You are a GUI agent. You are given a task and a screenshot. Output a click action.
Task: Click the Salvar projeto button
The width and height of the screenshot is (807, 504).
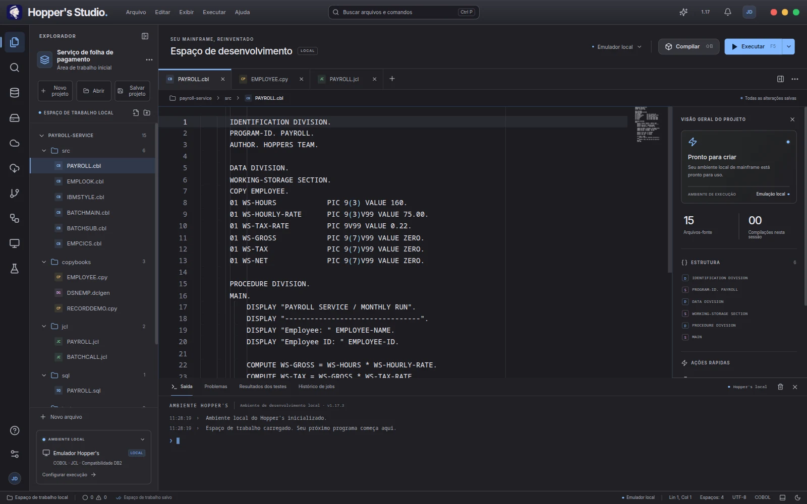[x=132, y=91]
